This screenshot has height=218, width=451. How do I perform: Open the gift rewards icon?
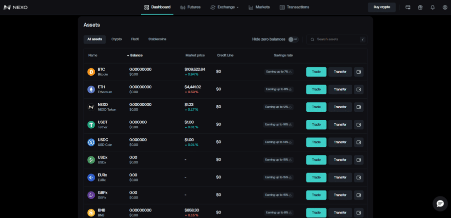(420, 7)
